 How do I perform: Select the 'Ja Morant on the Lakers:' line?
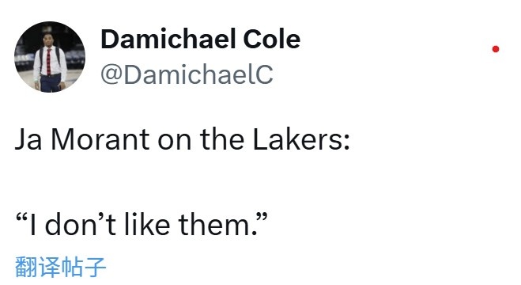pyautogui.click(x=182, y=139)
